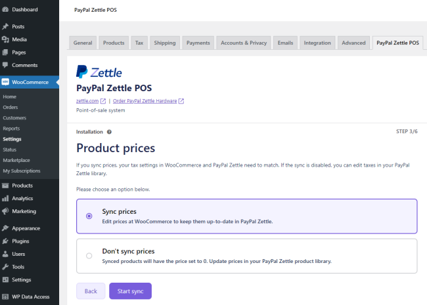Open the Marketplace submenu entry
This screenshot has width=427, height=305.
(16, 160)
